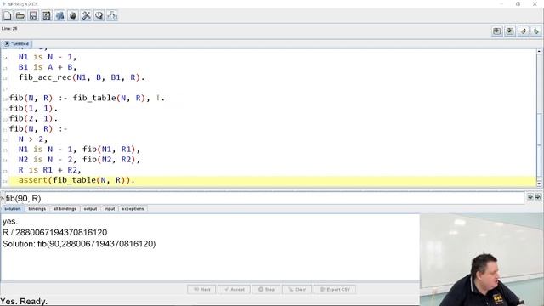Click the line 'fib_acc_rec(N1, B, B1, R).'

click(x=82, y=77)
